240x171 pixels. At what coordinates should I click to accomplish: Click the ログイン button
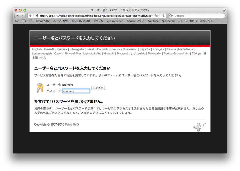[98, 88]
